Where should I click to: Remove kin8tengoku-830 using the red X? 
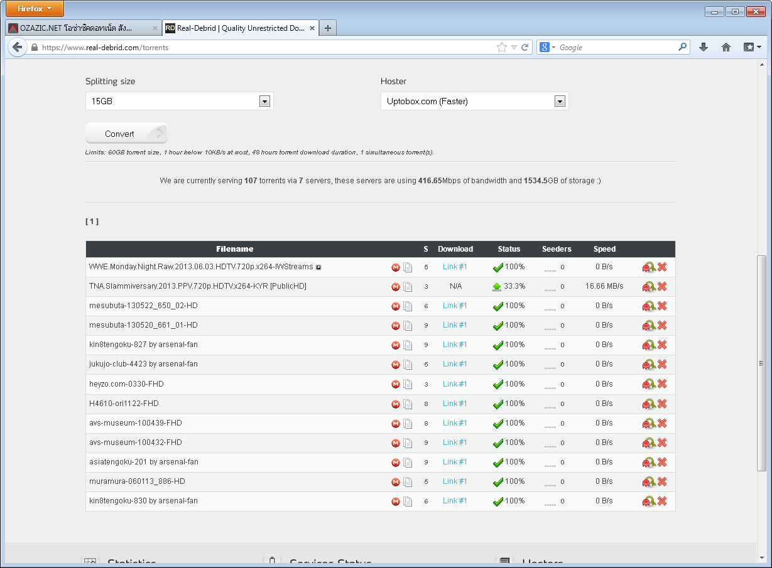pos(662,501)
